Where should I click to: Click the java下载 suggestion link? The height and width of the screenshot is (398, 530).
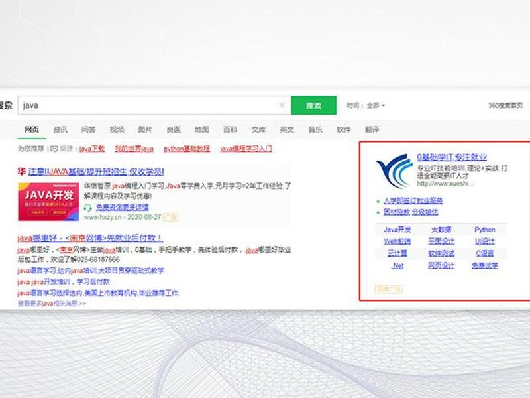pyautogui.click(x=92, y=149)
